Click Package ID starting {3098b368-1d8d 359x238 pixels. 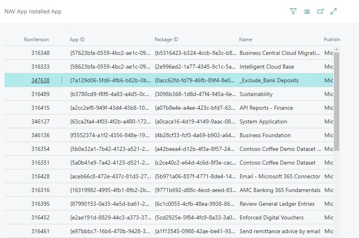(x=195, y=94)
